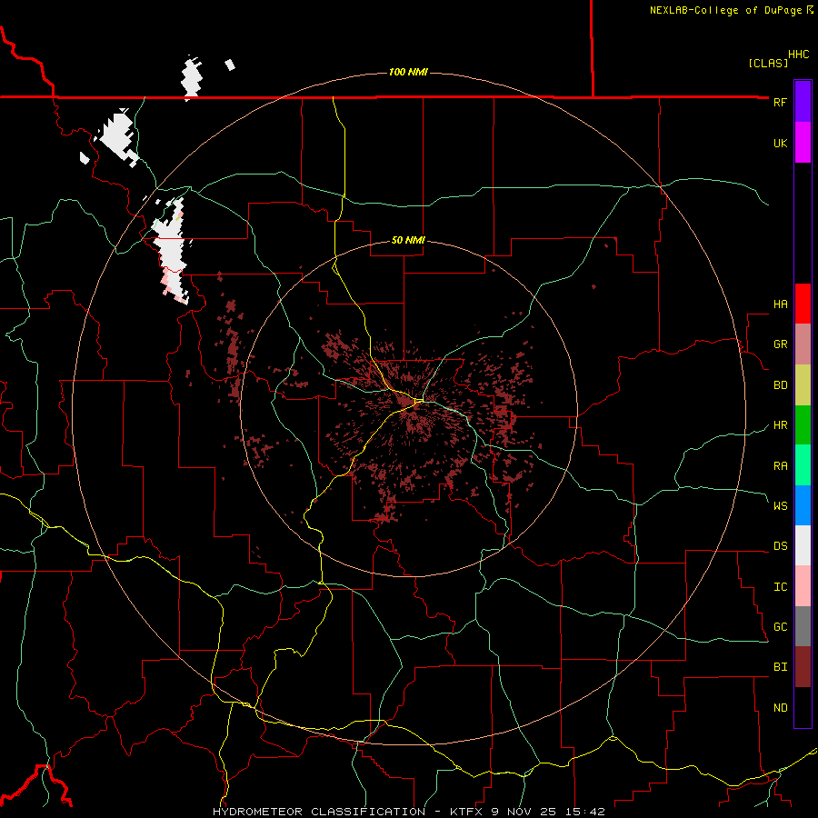Click the "WS" legend label
Image resolution: width=818 pixels, height=818 pixels.
click(780, 505)
